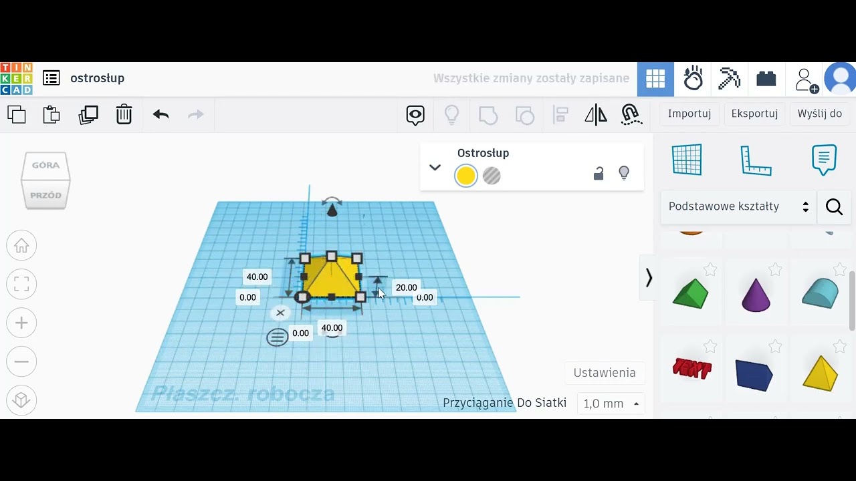Screen dimensions: 856x481
Task: Click the Eksportuj button
Action: click(x=754, y=114)
